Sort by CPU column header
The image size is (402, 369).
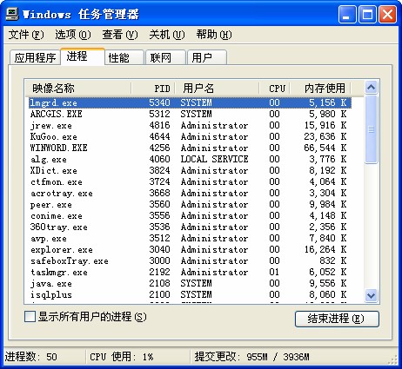click(x=275, y=88)
